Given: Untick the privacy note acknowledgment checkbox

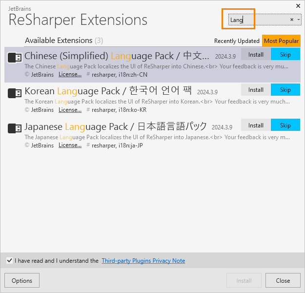Looking at the screenshot, I should 9,260.
